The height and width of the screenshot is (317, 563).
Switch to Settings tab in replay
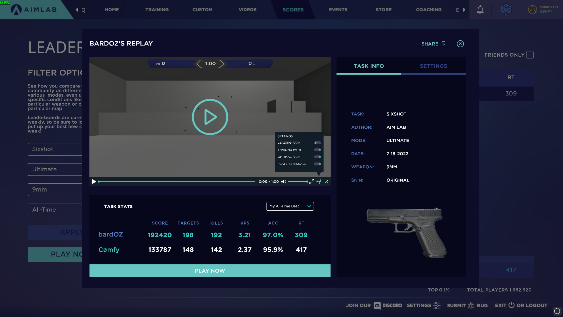point(433,66)
